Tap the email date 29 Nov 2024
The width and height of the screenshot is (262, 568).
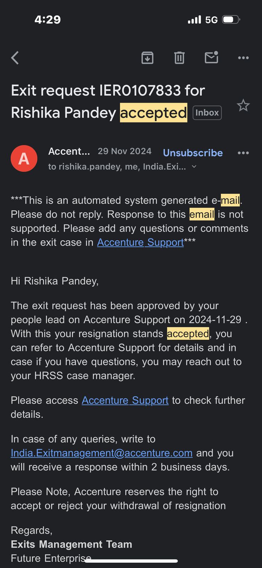click(x=125, y=151)
